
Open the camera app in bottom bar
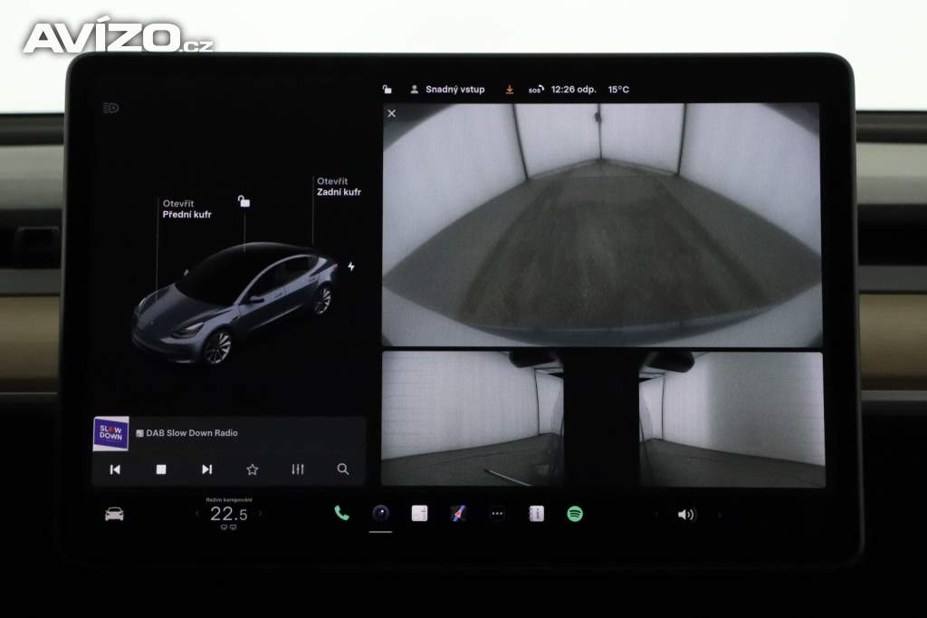coord(381,513)
